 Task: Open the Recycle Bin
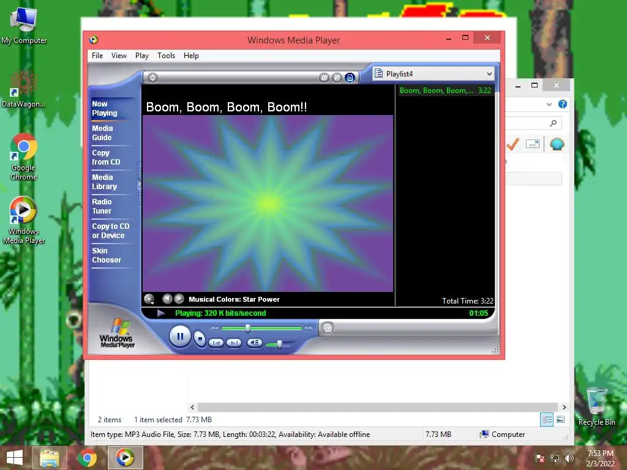(x=596, y=407)
